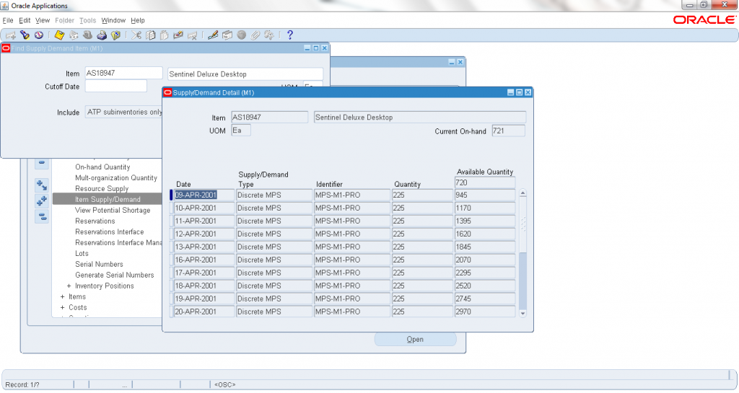Open the Include ATP subinventories dropdown

pos(124,112)
